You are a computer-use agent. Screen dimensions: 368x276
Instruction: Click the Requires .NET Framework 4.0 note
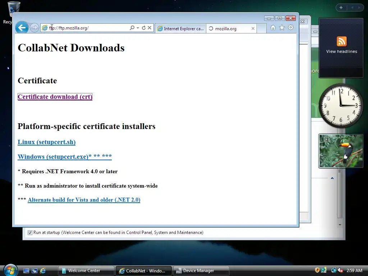click(68, 171)
